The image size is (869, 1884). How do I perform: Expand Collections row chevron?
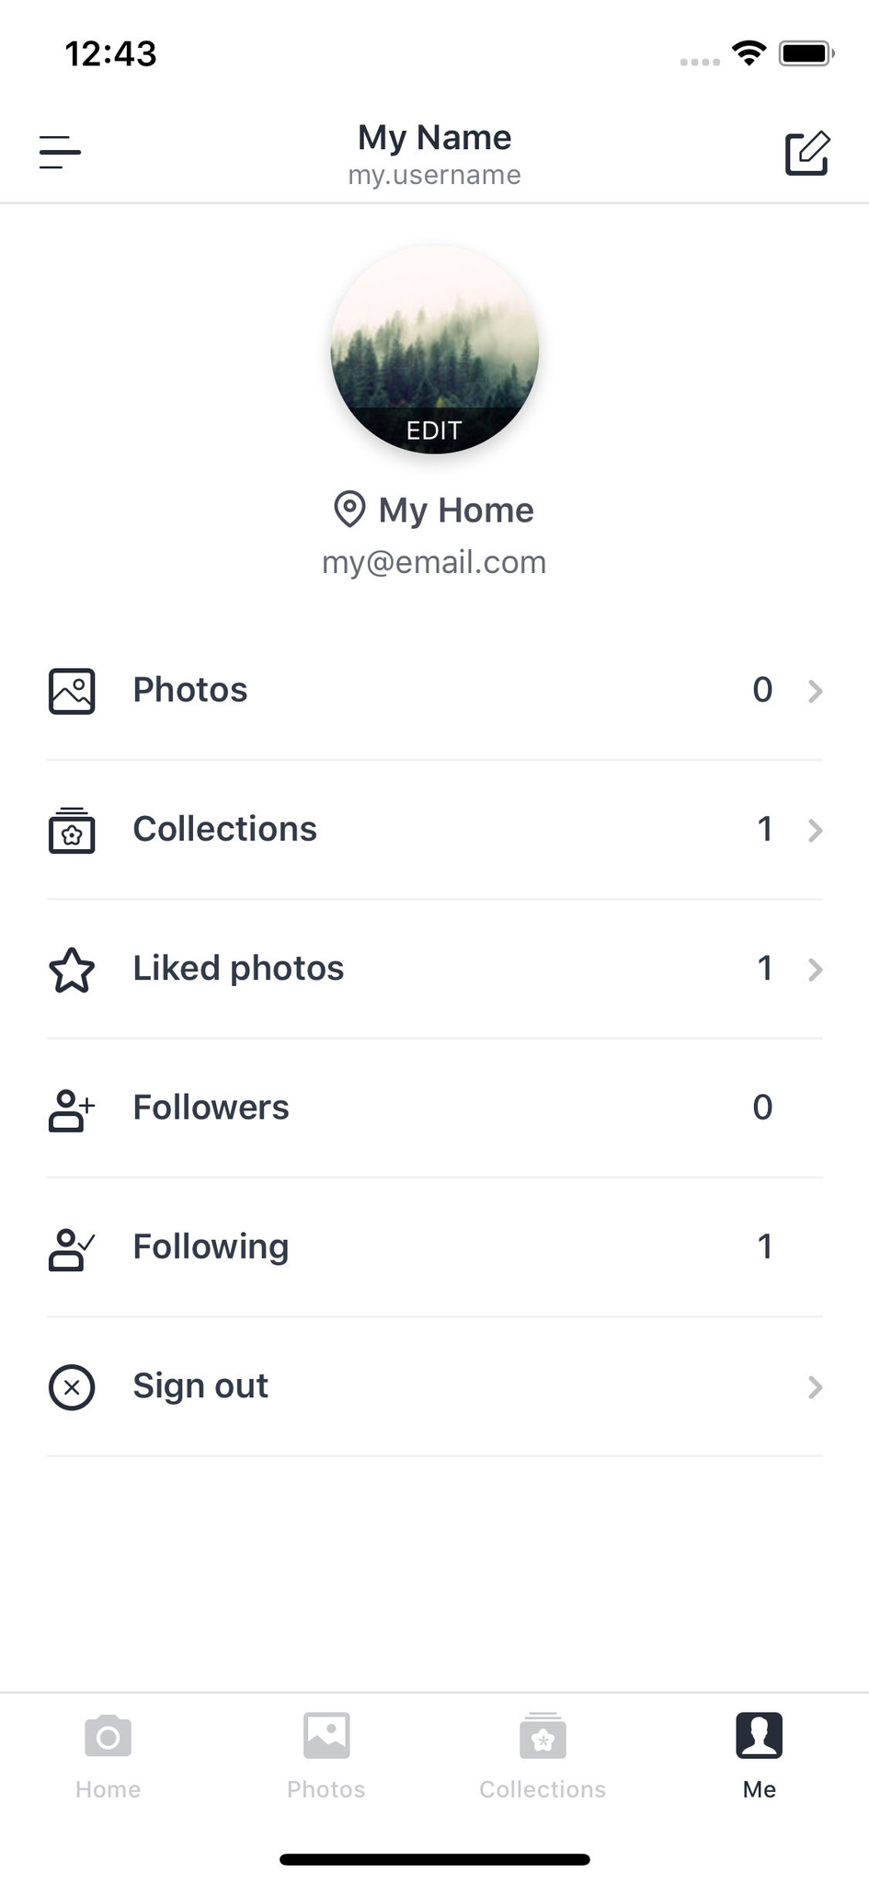point(815,831)
